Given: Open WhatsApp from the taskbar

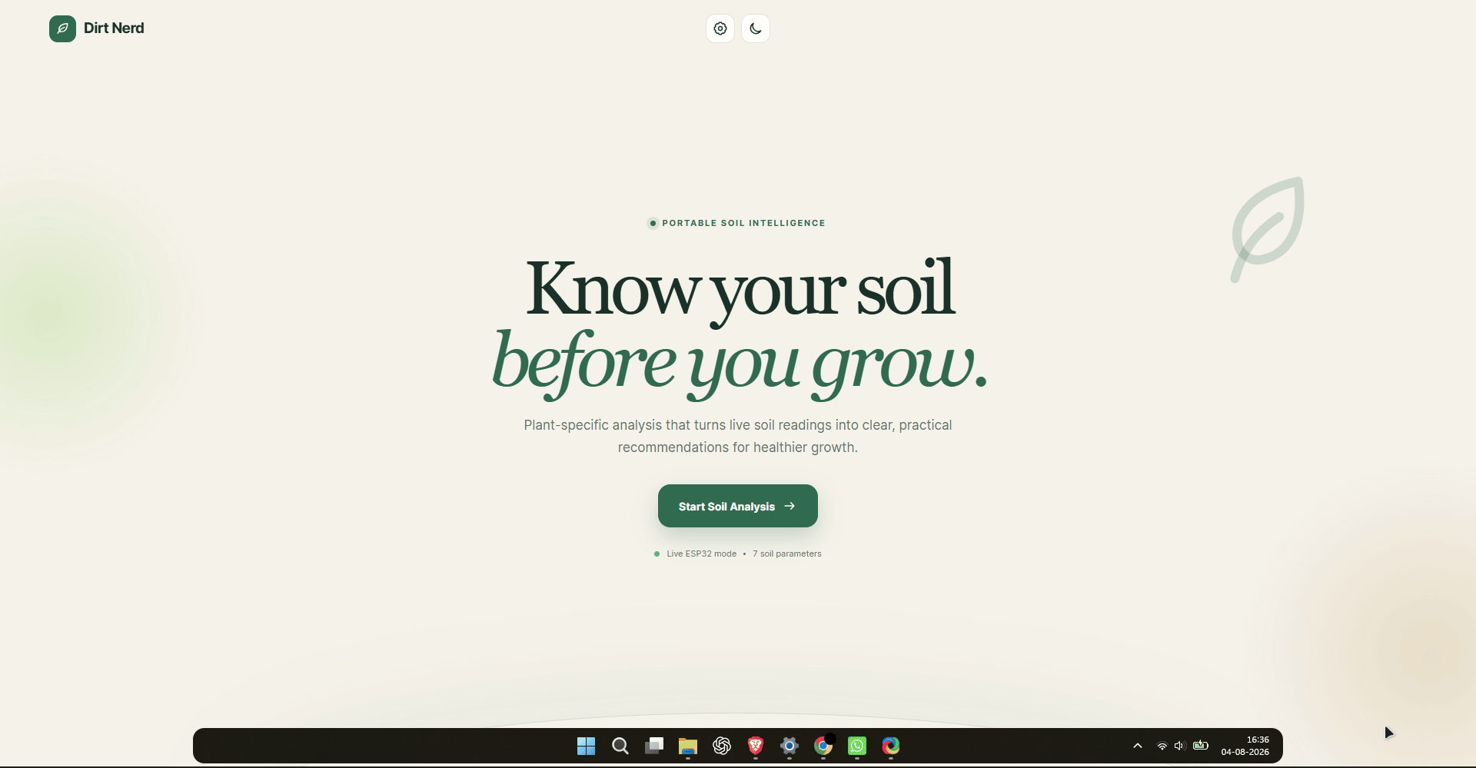Looking at the screenshot, I should pyautogui.click(x=857, y=746).
